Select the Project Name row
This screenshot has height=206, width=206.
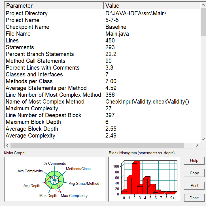pos(103,20)
